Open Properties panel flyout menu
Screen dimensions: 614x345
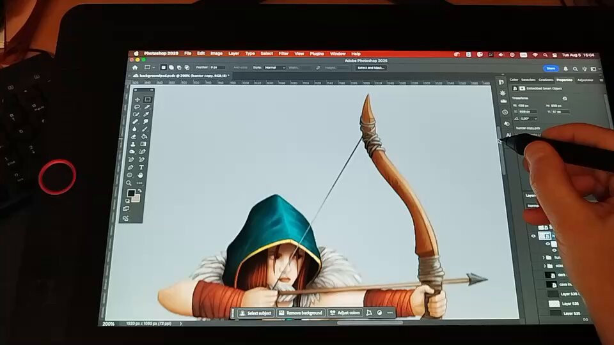(x=601, y=80)
